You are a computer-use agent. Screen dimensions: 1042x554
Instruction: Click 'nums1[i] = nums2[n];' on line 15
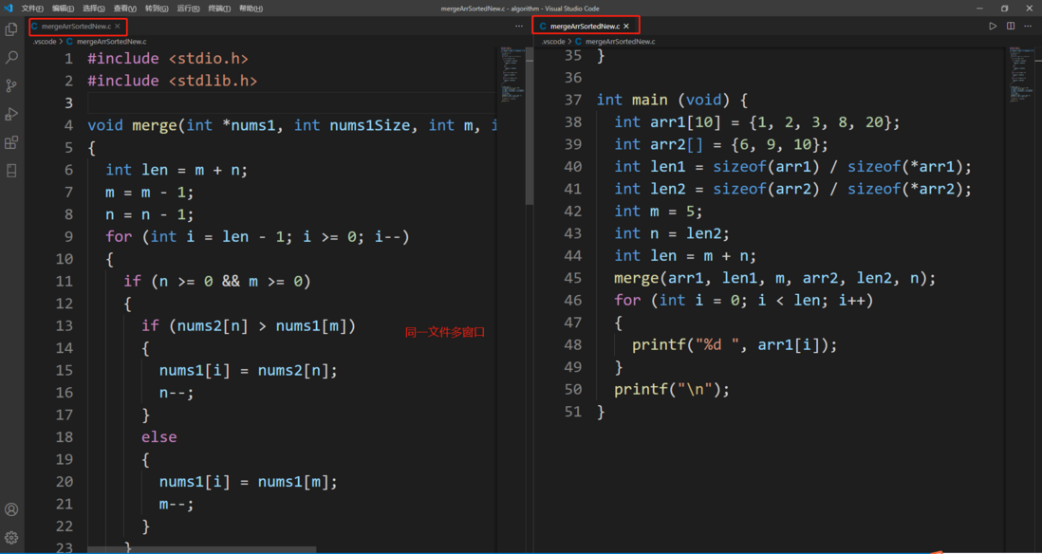[249, 370]
